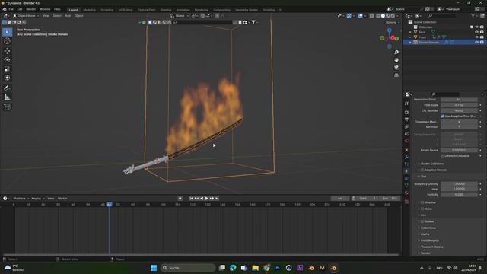Viewport: 487px width, 274px height.
Task: Open the Object Mode dropdown
Action: 26,15
